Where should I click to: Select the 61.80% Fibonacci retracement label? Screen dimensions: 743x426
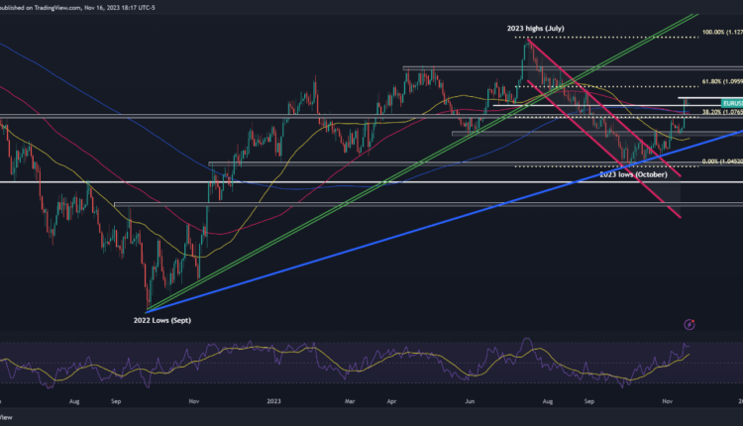tap(720, 81)
